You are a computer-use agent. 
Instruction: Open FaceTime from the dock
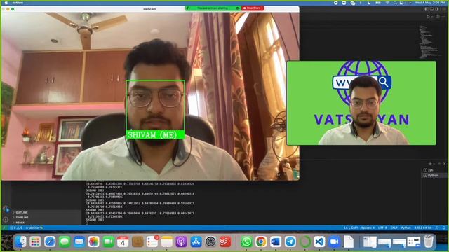tap(108, 242)
